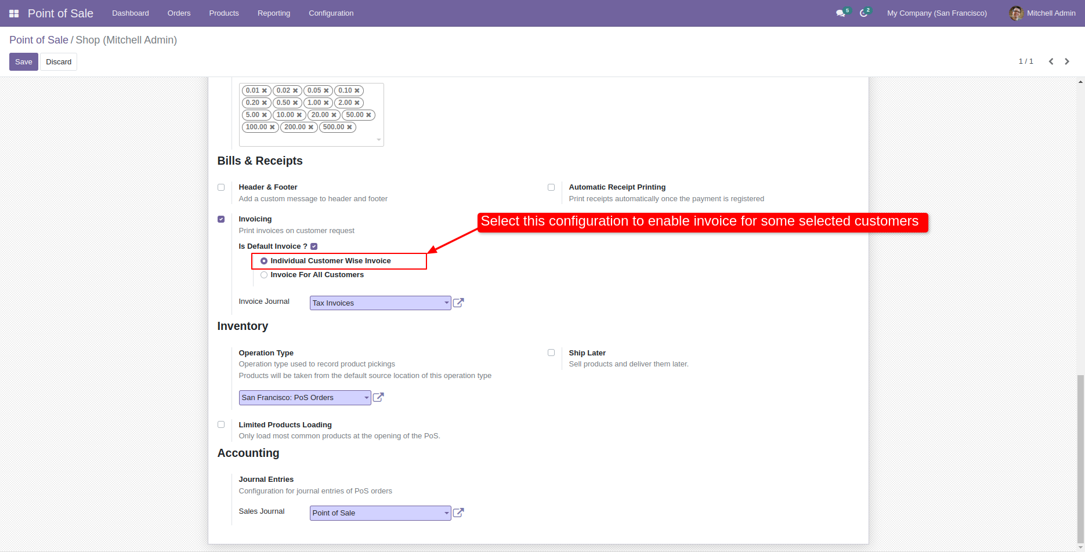This screenshot has width=1085, height=552.
Task: Click the Ship Later label
Action: 587,353
